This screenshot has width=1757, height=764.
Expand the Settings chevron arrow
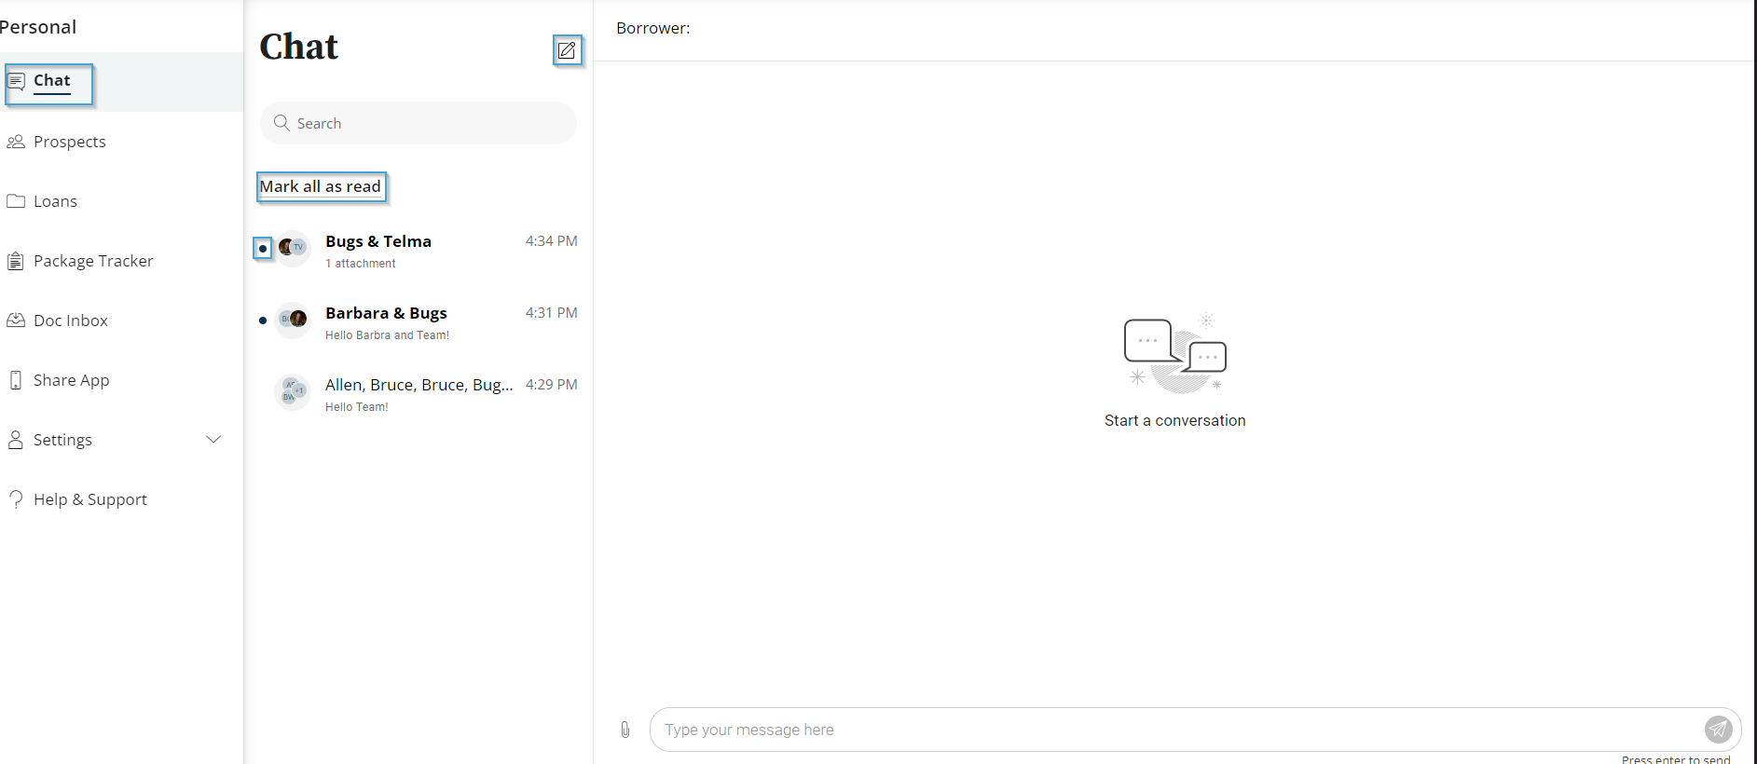(213, 440)
